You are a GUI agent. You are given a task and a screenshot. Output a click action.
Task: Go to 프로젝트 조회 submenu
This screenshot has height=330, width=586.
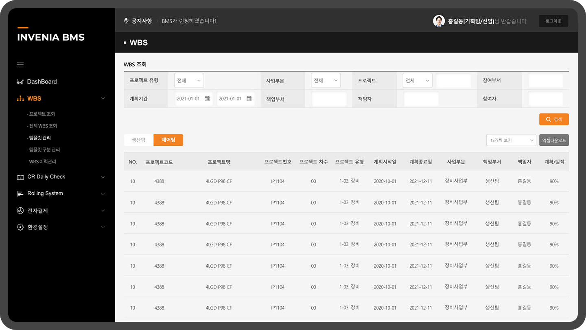41,114
